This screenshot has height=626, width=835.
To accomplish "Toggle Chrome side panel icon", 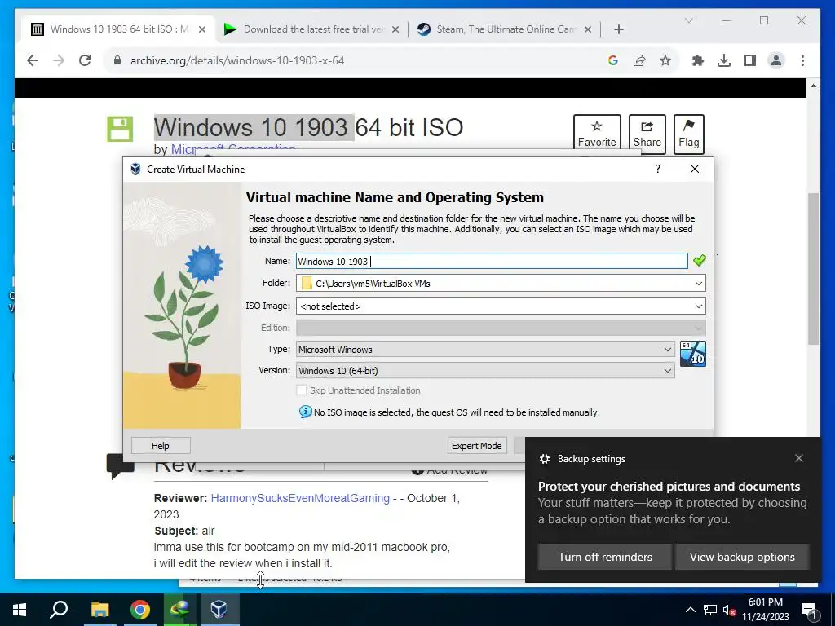I will pos(750,60).
